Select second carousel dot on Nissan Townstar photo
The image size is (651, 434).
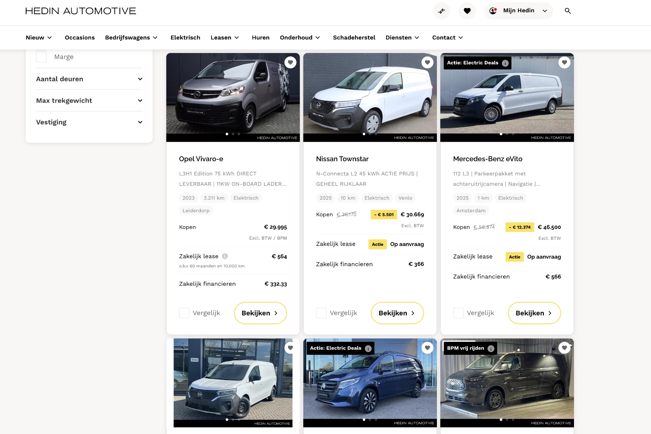(370, 134)
